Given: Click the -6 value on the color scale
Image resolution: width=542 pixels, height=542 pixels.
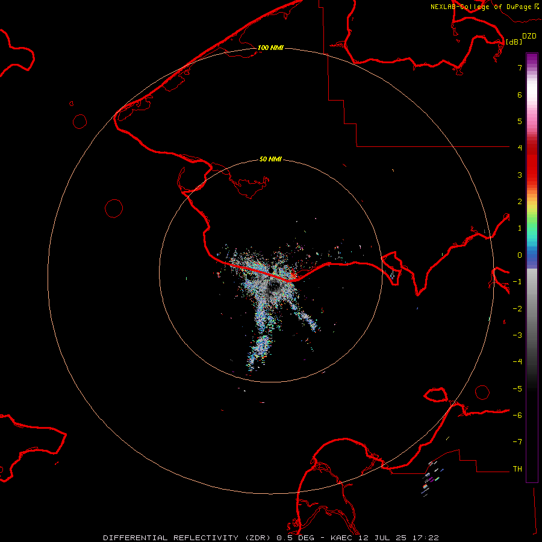Looking at the screenshot, I should 517,416.
